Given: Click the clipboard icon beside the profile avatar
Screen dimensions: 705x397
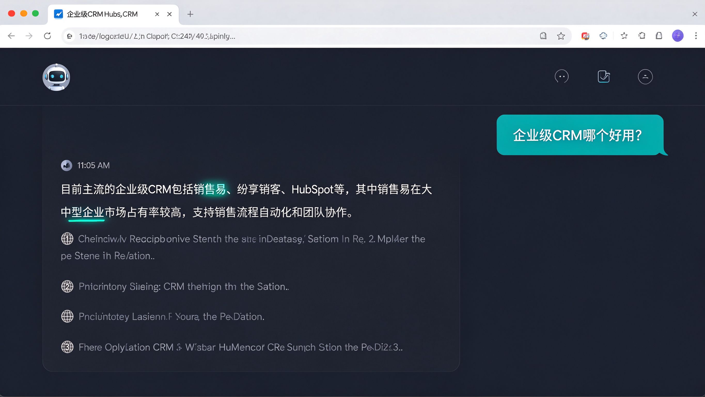Looking at the screenshot, I should [659, 36].
